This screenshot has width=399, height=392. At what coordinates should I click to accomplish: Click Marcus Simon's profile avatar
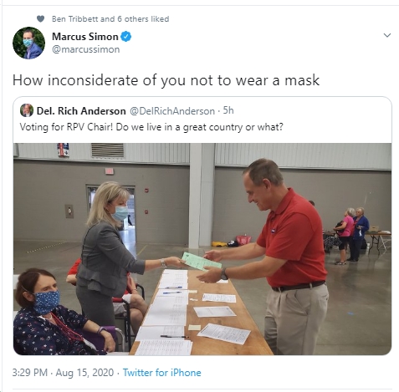click(x=28, y=43)
